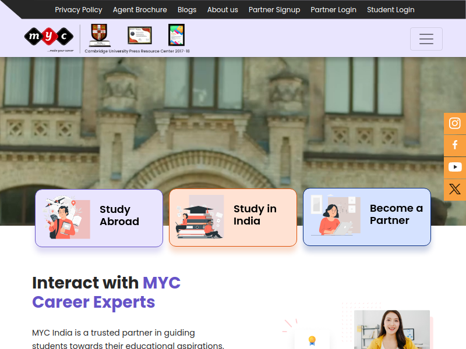Click the colorful certificate thumbnail in header
The image size is (466, 349).
(176, 35)
